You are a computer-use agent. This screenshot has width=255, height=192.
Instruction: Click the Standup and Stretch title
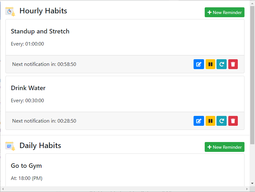click(40, 32)
